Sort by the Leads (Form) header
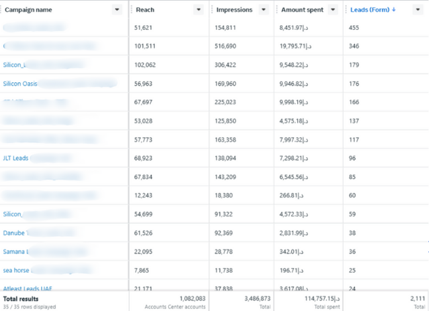The width and height of the screenshot is (429, 311). coord(370,9)
